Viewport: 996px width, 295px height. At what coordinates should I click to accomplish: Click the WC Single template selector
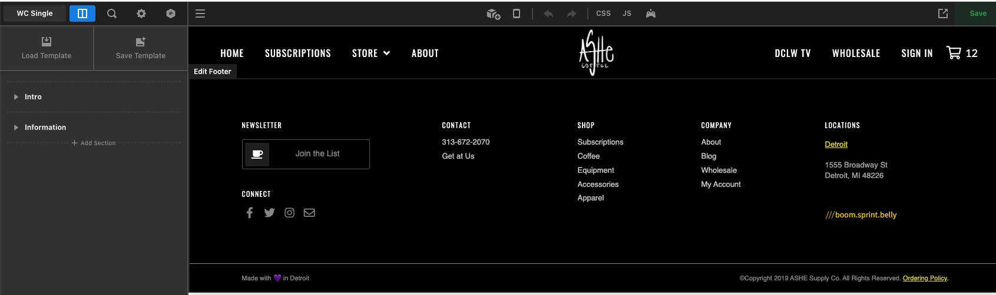[35, 14]
